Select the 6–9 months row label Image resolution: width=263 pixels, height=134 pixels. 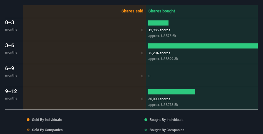[x=11, y=71]
